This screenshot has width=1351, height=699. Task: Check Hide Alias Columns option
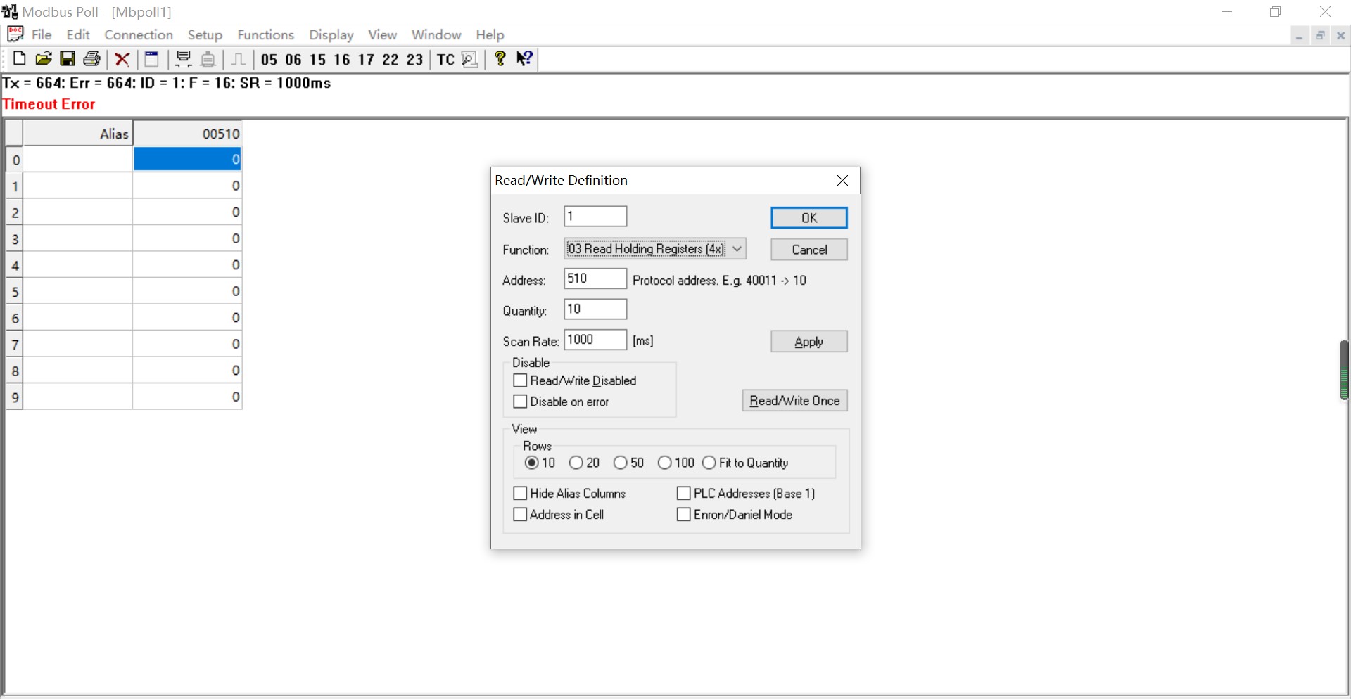[521, 494]
